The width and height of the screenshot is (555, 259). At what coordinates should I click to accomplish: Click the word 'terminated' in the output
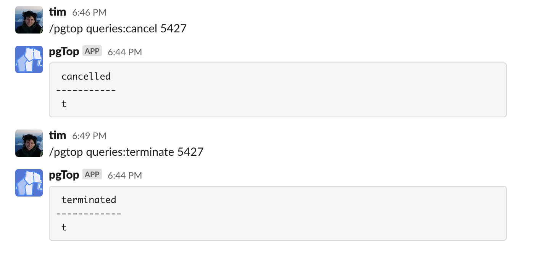[89, 200]
